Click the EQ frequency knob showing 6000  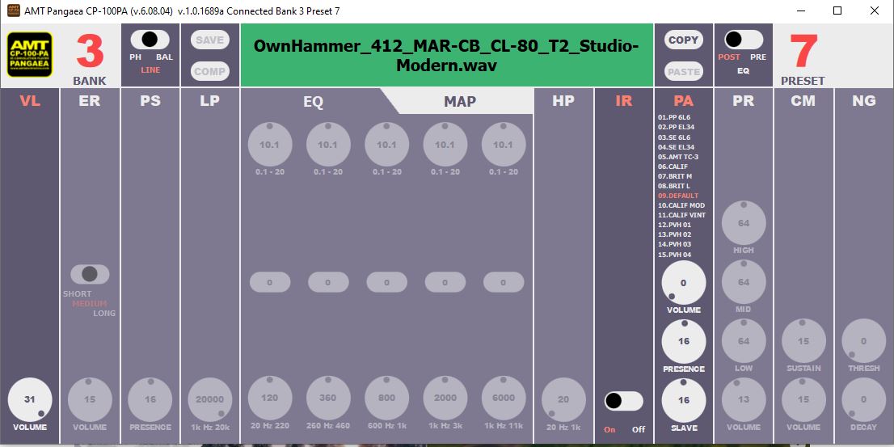pos(504,398)
